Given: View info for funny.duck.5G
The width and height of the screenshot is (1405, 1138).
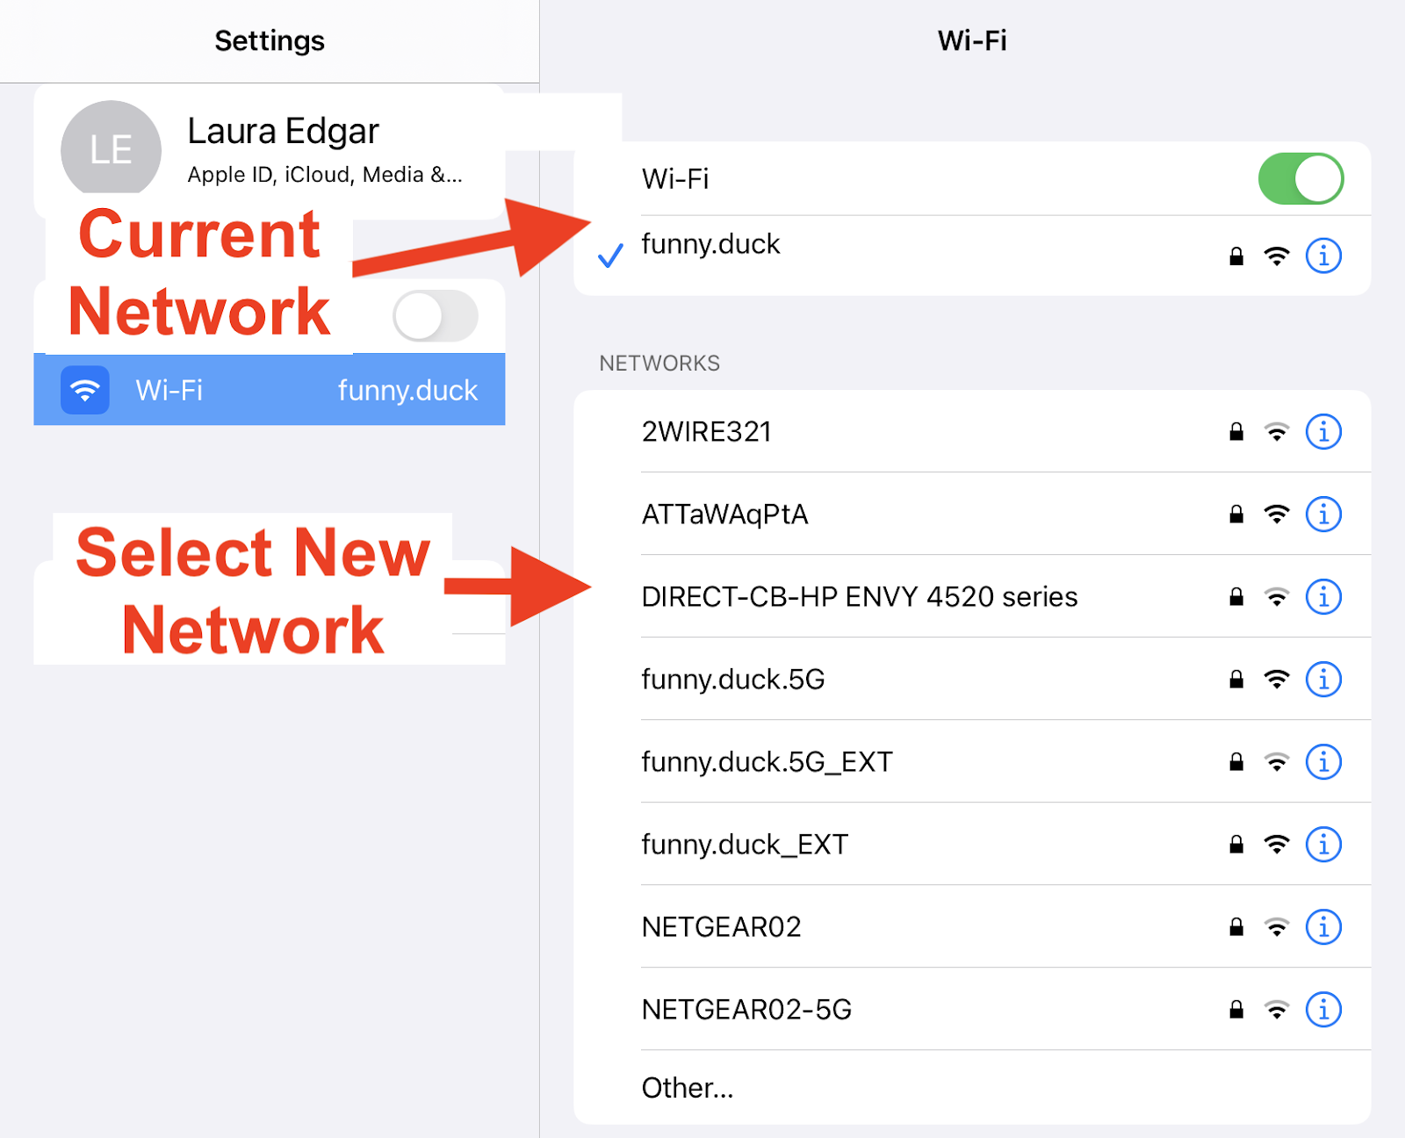Looking at the screenshot, I should tap(1323, 680).
